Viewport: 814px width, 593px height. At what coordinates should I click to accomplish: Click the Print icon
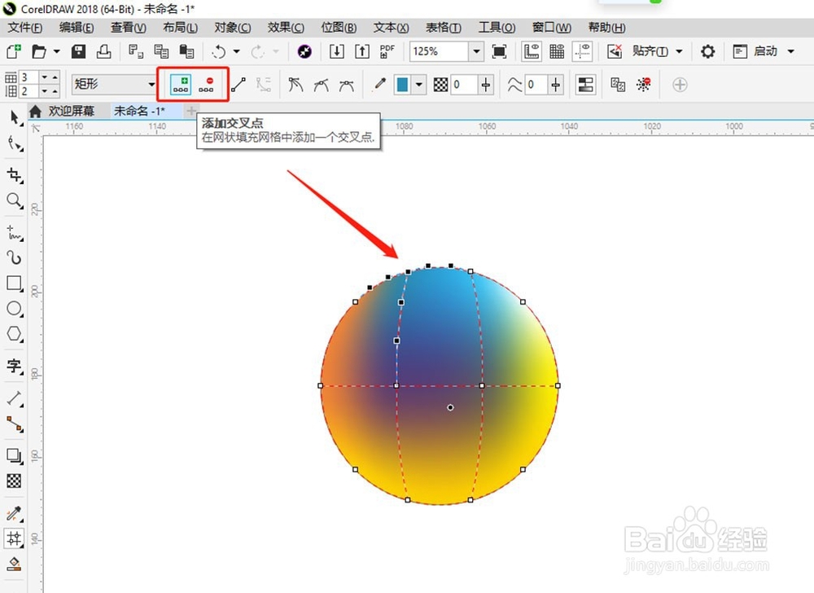click(104, 51)
